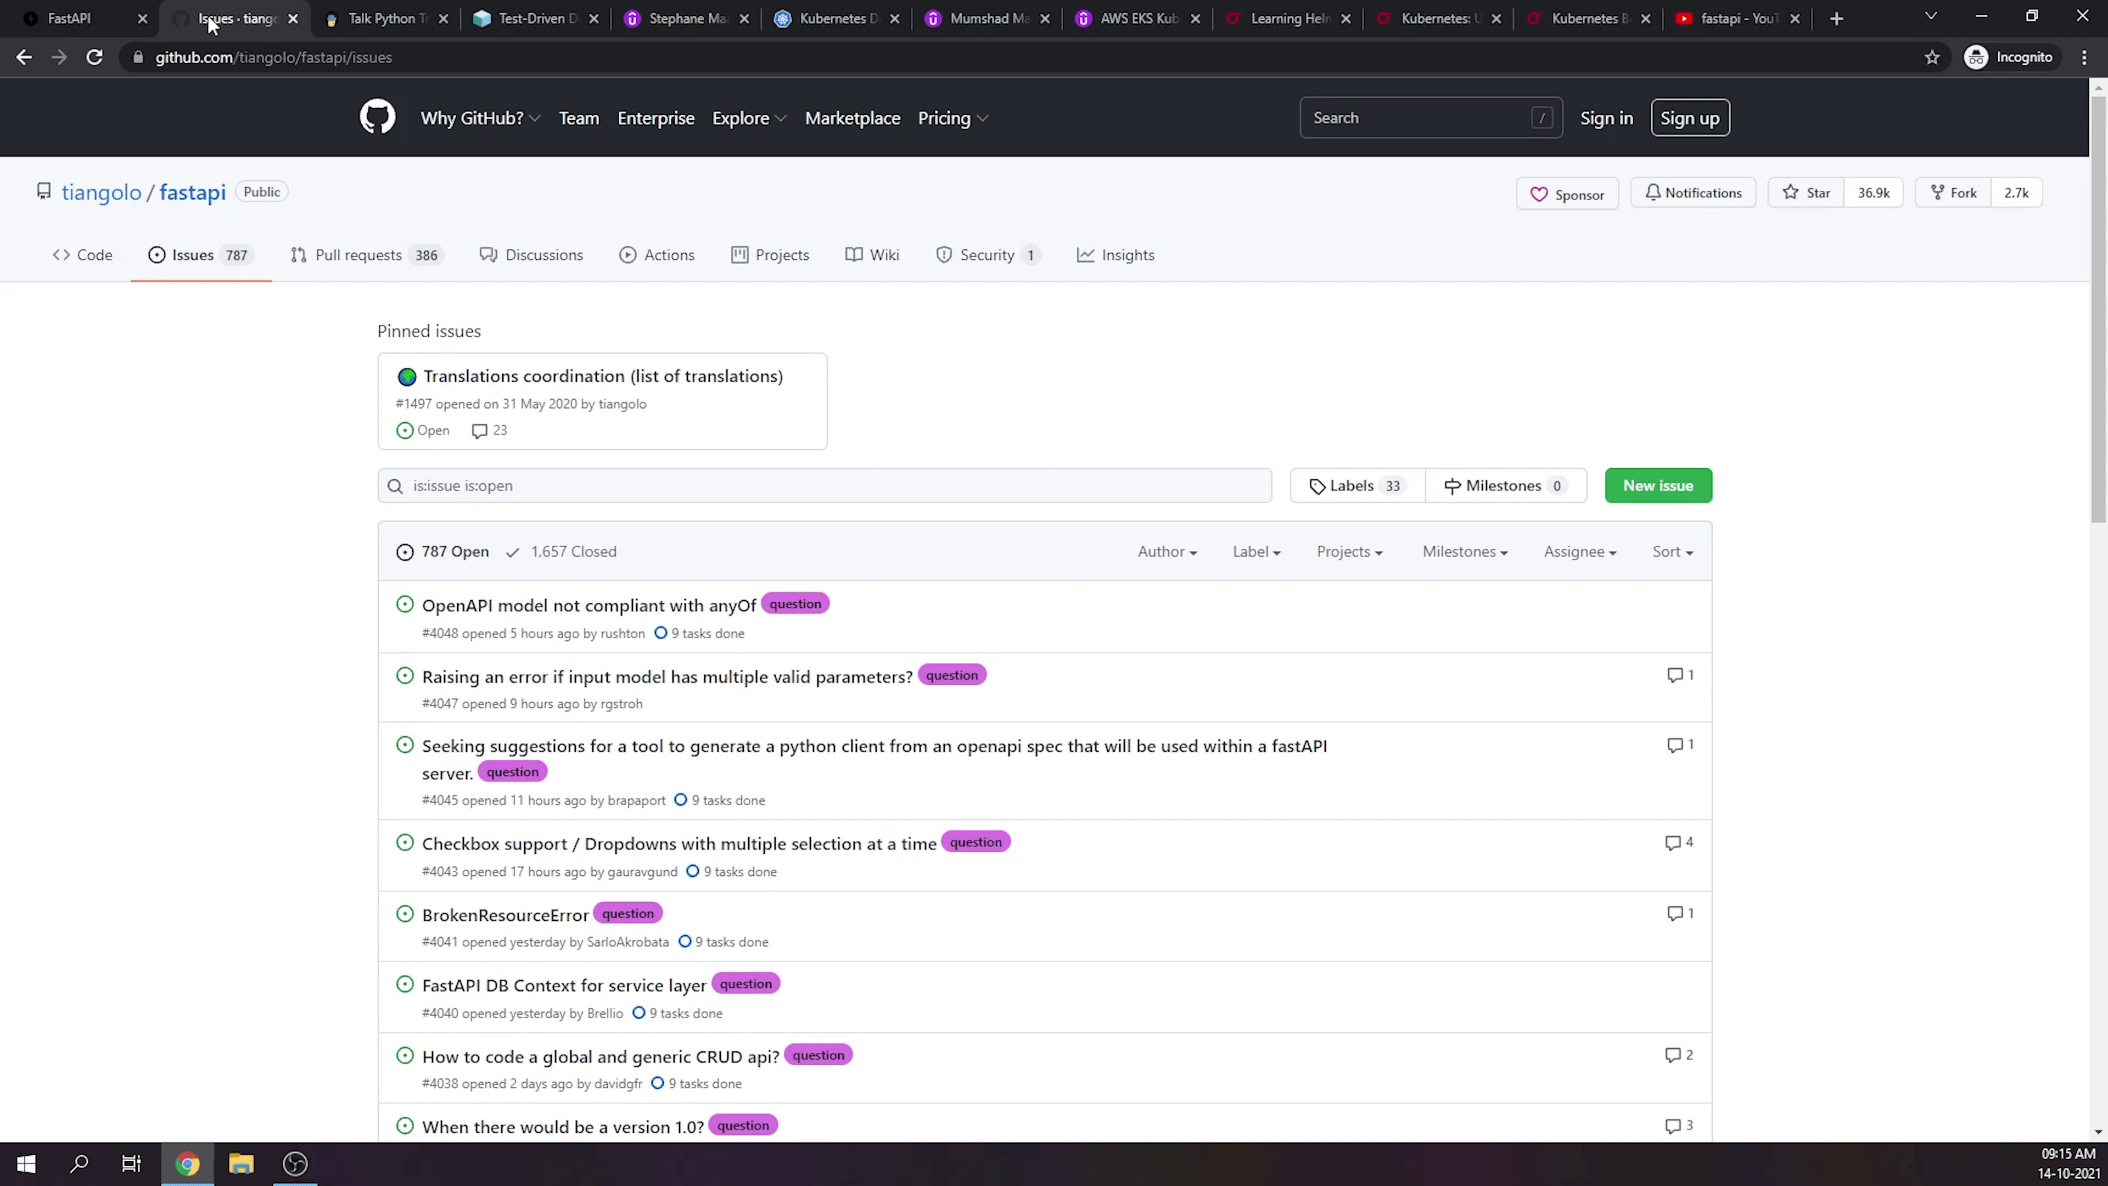This screenshot has width=2108, height=1186.
Task: Open the BrokenResourceError issue link
Action: [x=505, y=915]
